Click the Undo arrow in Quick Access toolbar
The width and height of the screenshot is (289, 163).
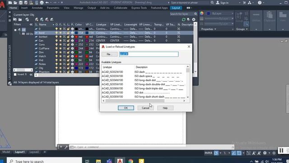tap(47, 3)
